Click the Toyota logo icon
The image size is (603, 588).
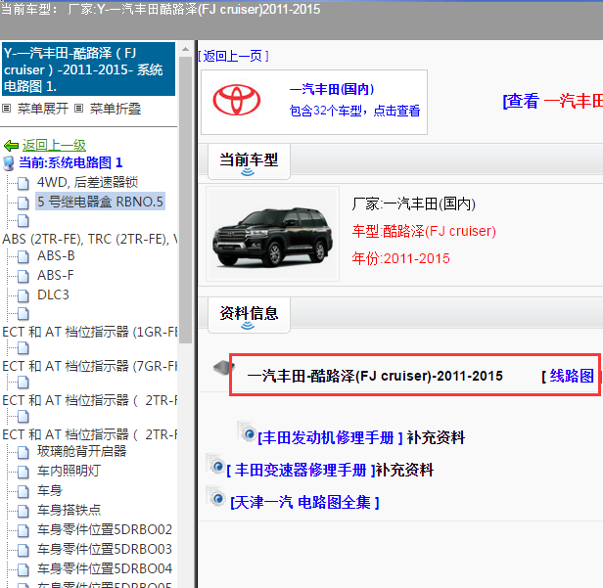[237, 100]
